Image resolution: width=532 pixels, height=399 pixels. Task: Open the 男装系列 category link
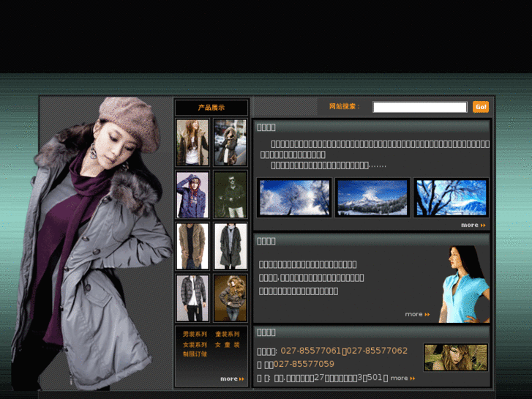(195, 334)
